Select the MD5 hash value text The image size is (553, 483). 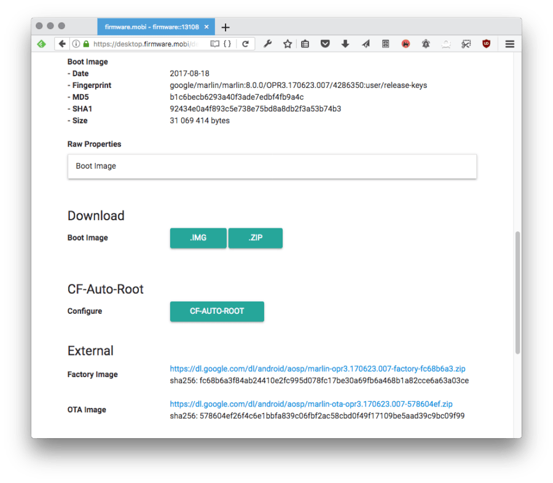coord(237,97)
